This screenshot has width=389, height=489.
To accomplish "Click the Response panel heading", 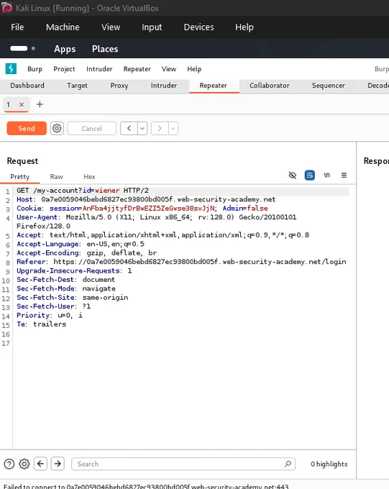I will pos(376,161).
